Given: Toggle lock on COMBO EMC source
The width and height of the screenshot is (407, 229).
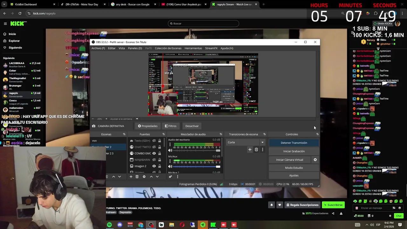Looking at the screenshot, I should tap(160, 153).
